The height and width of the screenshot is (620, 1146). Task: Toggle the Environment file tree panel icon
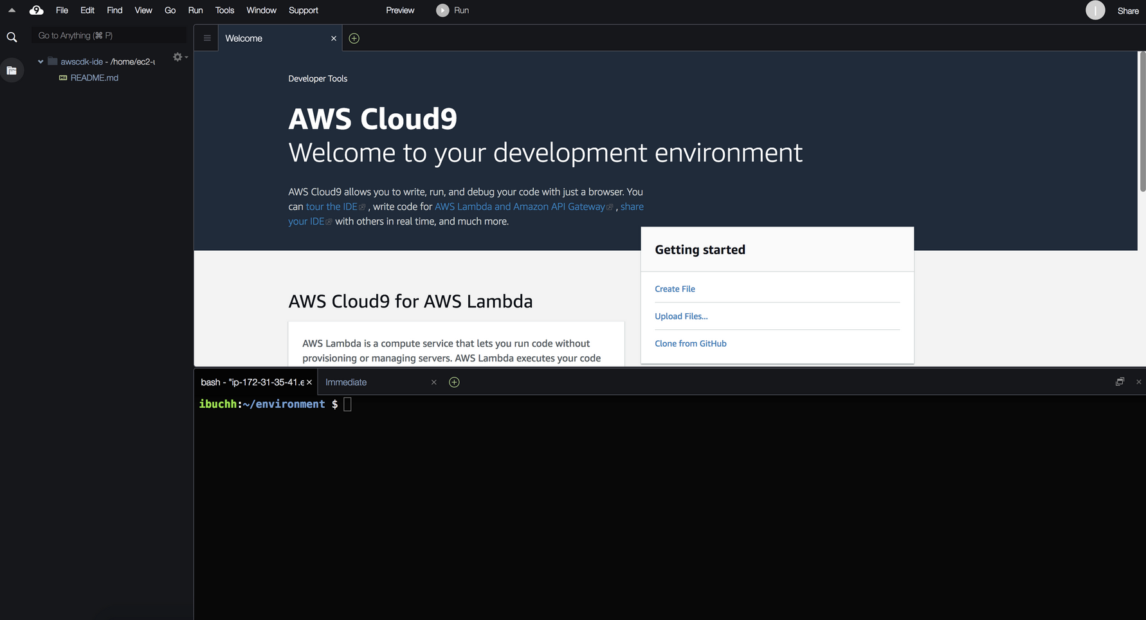pyautogui.click(x=12, y=70)
